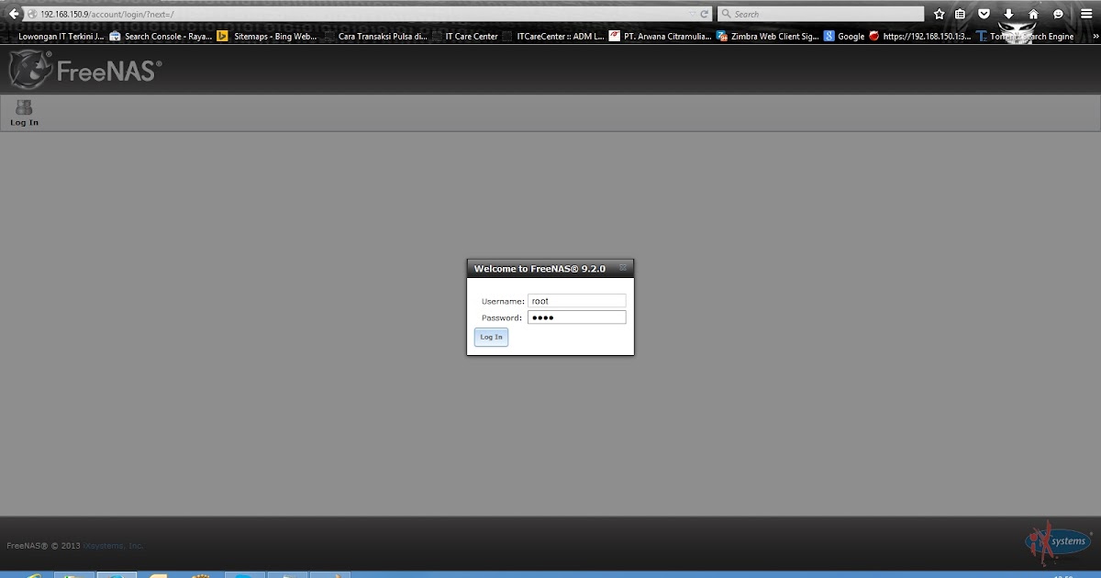The height and width of the screenshot is (578, 1101).
Task: Open the bookmarks list icon in the browser toolbar
Action: coord(960,14)
